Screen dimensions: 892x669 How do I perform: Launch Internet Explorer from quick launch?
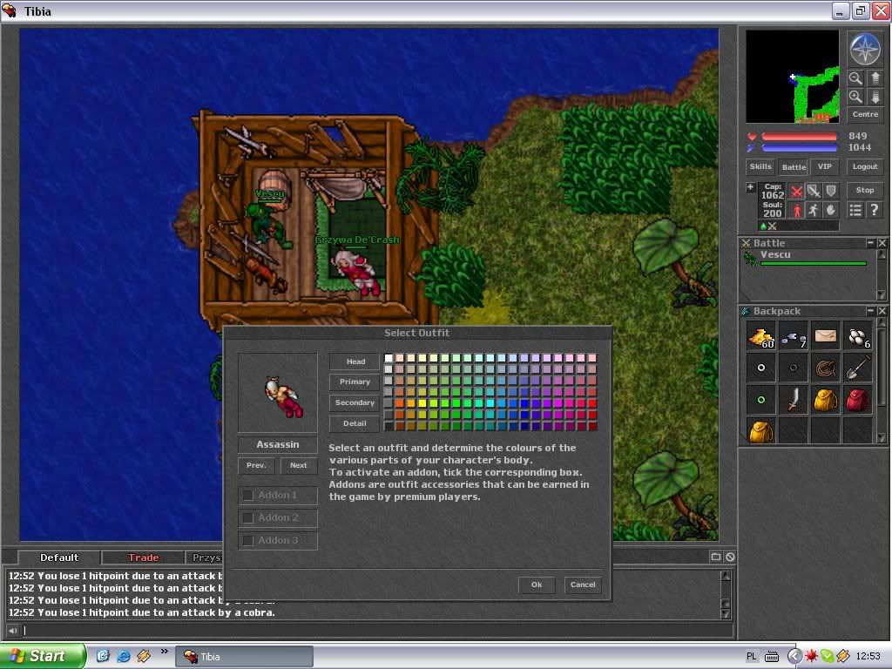coord(123,656)
